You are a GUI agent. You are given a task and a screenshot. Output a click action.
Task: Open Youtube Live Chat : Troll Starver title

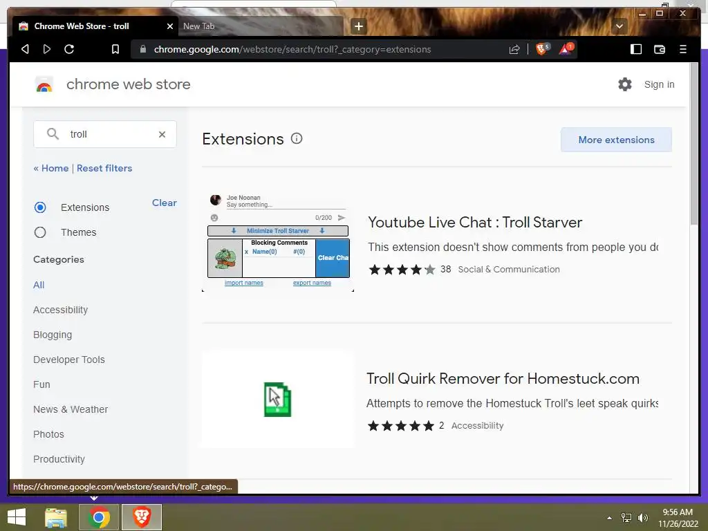(475, 222)
